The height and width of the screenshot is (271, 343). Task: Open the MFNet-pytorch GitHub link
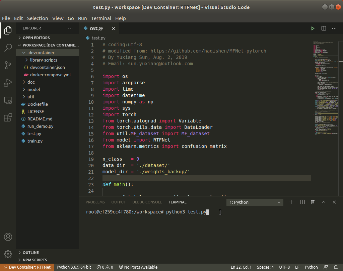point(208,51)
